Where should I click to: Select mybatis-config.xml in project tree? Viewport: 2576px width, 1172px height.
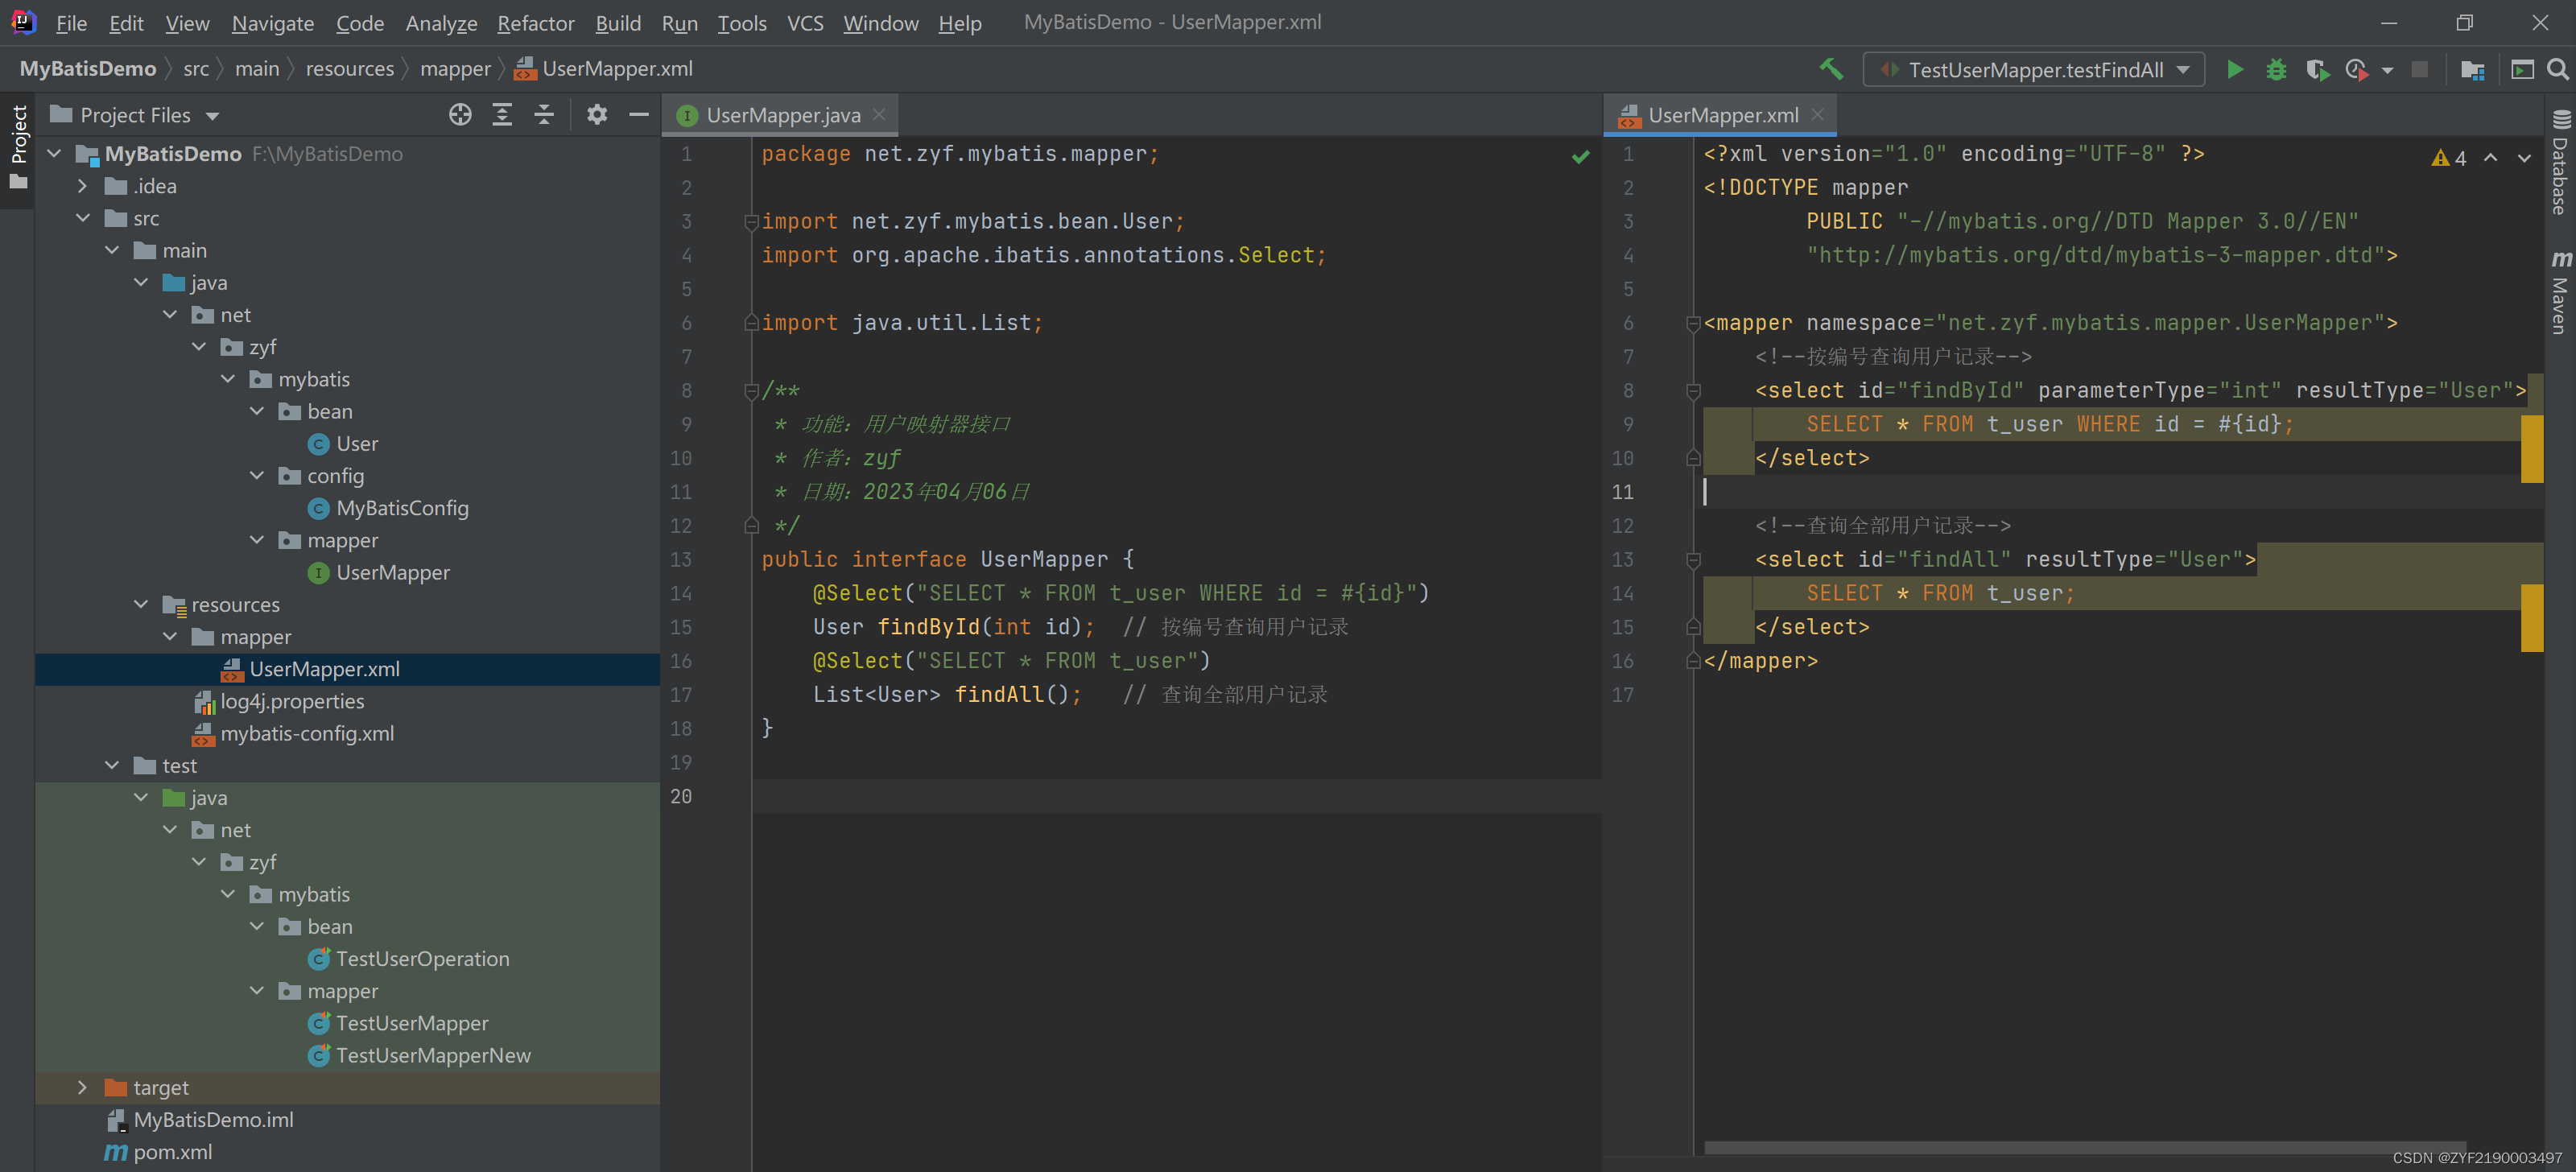(307, 733)
